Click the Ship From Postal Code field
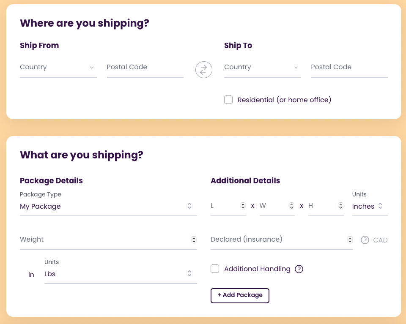This screenshot has width=406, height=324. coord(145,67)
